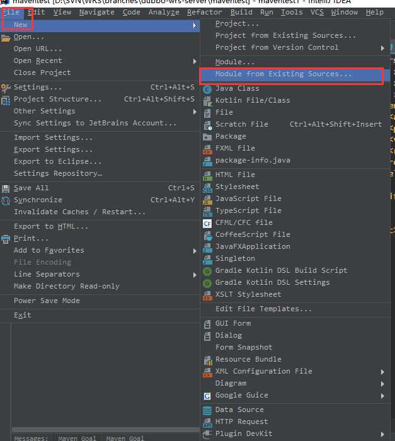Select Settings Repository entry
Screen dimensions: 395x441
point(58,173)
